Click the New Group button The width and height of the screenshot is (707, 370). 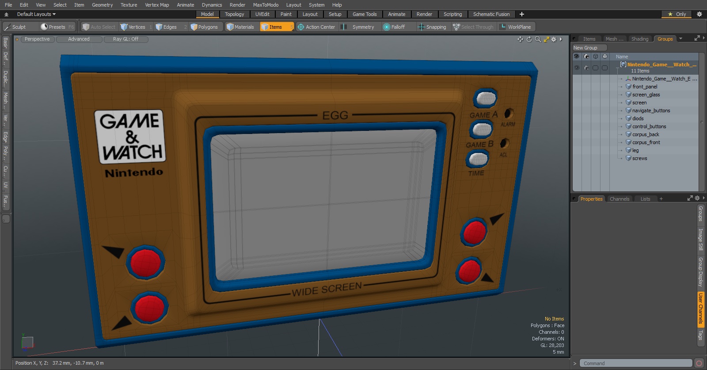[589, 48]
